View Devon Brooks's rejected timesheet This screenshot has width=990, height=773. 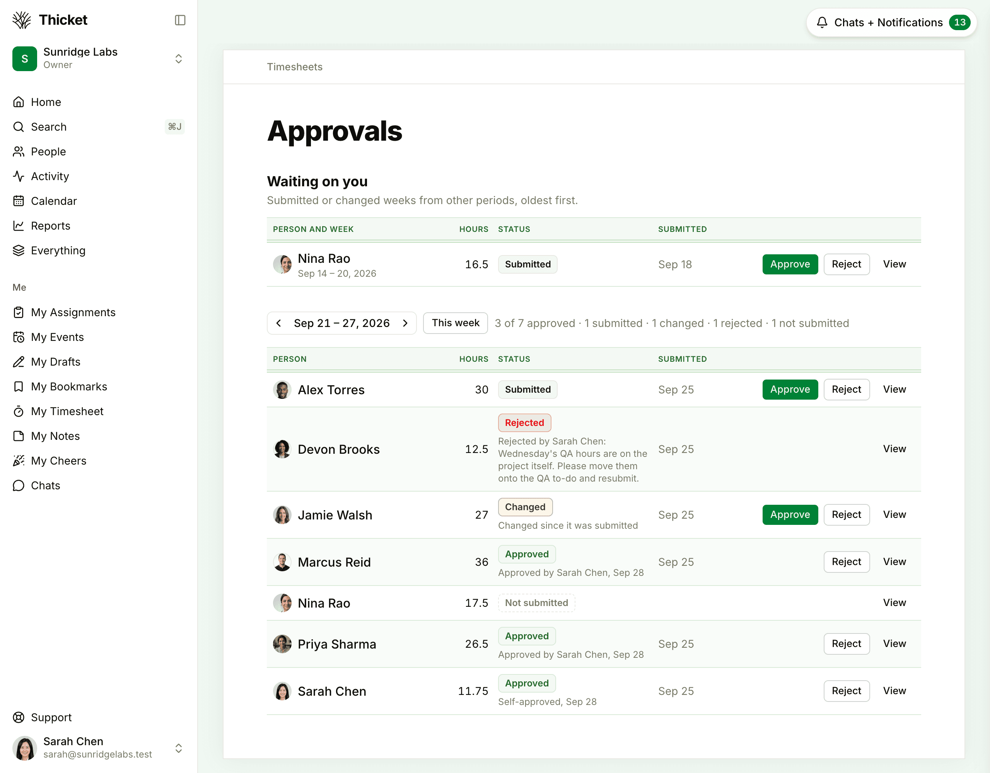(894, 449)
